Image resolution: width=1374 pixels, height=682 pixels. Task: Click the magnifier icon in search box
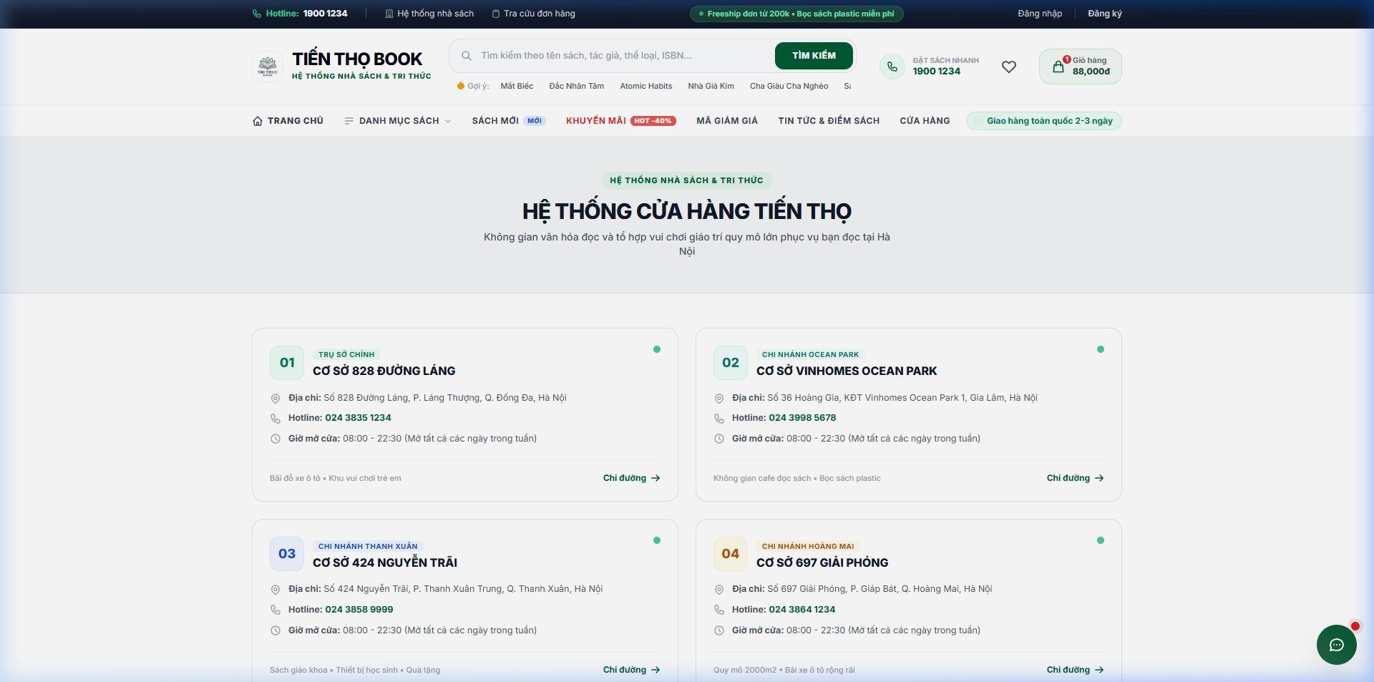pos(467,56)
